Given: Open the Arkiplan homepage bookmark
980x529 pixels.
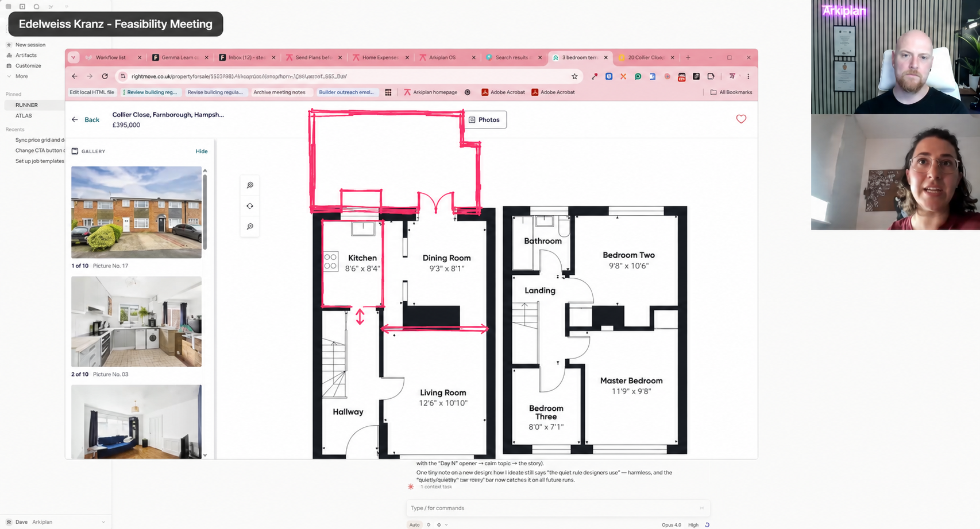Looking at the screenshot, I should (x=430, y=92).
